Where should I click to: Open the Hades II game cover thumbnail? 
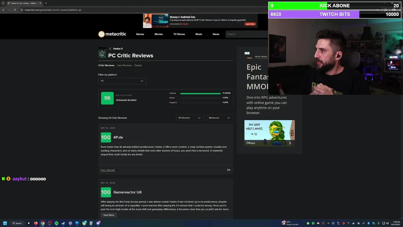click(102, 53)
